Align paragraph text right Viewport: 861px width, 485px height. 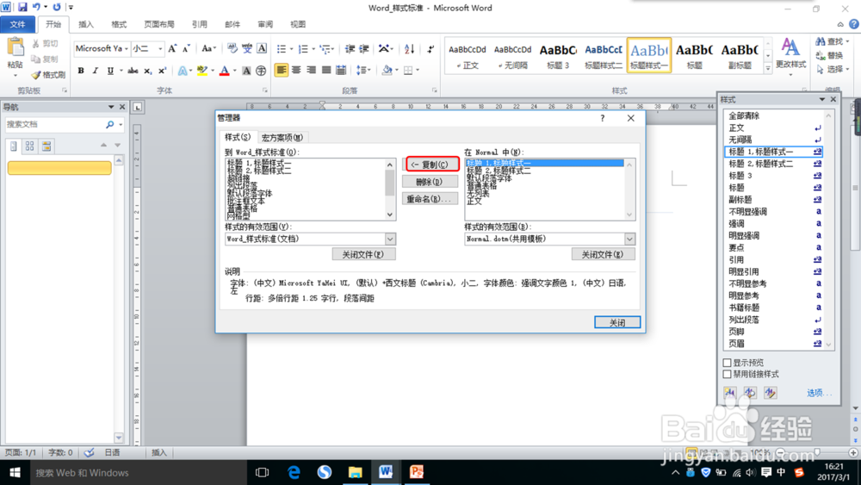[312, 70]
